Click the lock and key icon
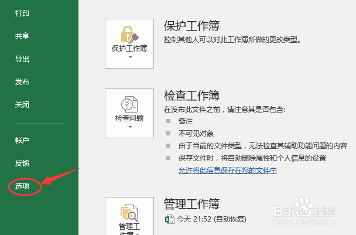This screenshot has height=235, width=356. pos(129,35)
